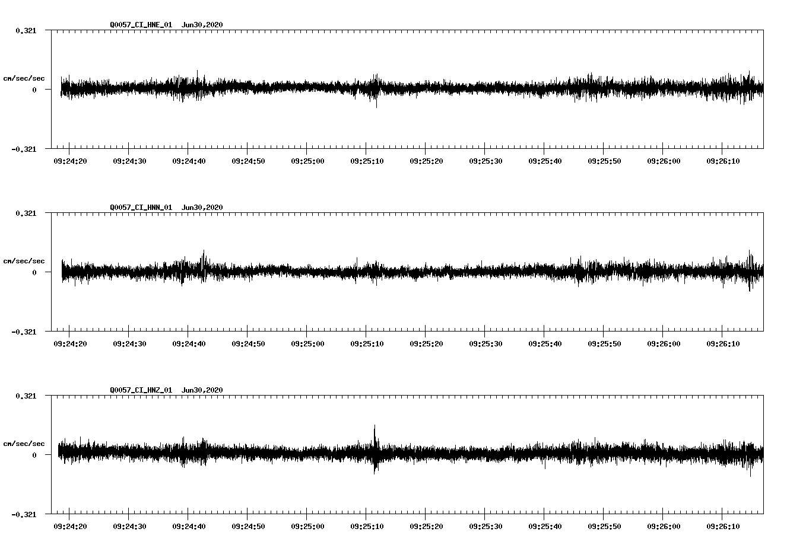Click the 09:25:30 time label under HNE plot

pos(485,161)
